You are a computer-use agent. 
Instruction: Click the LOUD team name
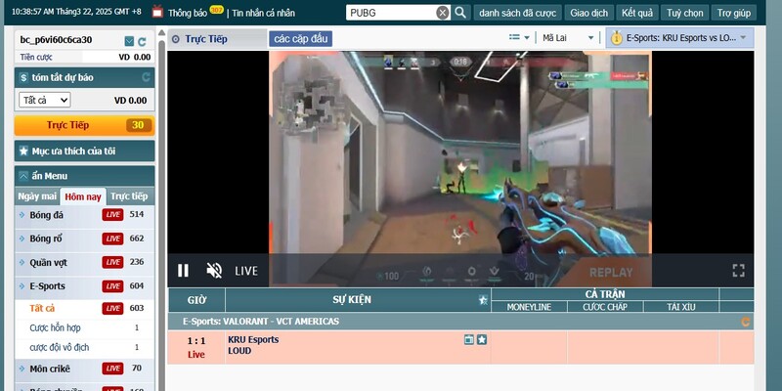click(x=239, y=351)
